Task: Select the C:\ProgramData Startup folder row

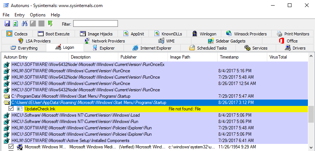Action: click(x=159, y=96)
